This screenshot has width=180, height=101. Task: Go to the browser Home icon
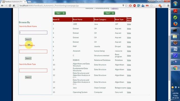[14, 6]
